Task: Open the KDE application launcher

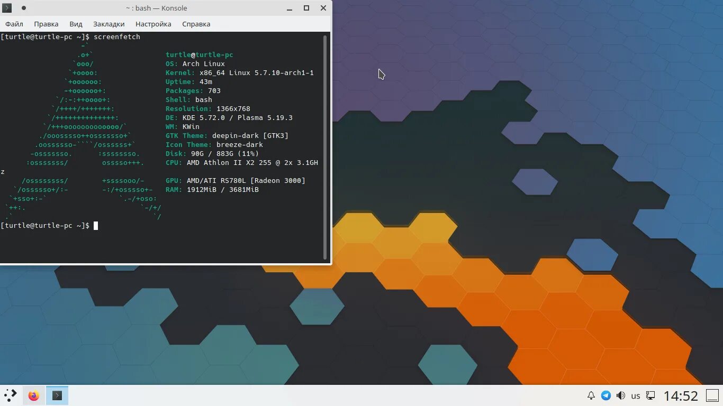Action: [x=11, y=395]
